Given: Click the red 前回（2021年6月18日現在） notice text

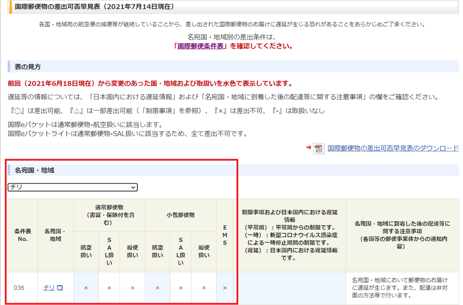Looking at the screenshot, I should [x=150, y=84].
